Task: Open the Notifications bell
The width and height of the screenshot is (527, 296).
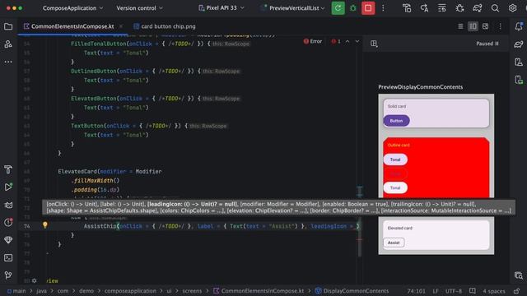Action: click(x=519, y=26)
